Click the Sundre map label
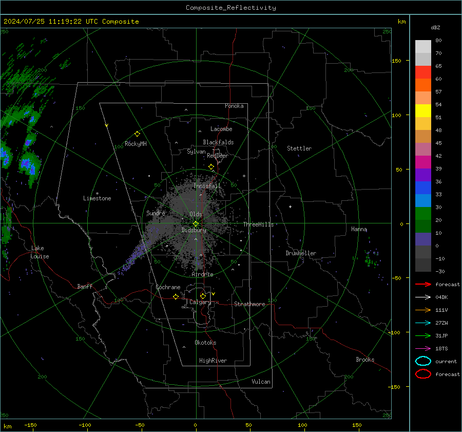Viewport: 462px width, 432px height. pyautogui.click(x=156, y=213)
